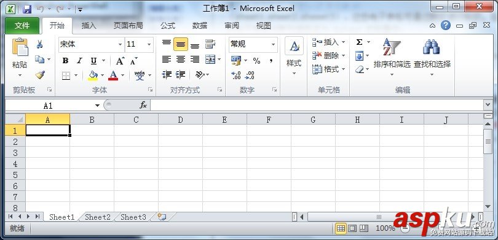Click the Paste clipboard icon
Screen dimensions: 498x240
coord(20,47)
